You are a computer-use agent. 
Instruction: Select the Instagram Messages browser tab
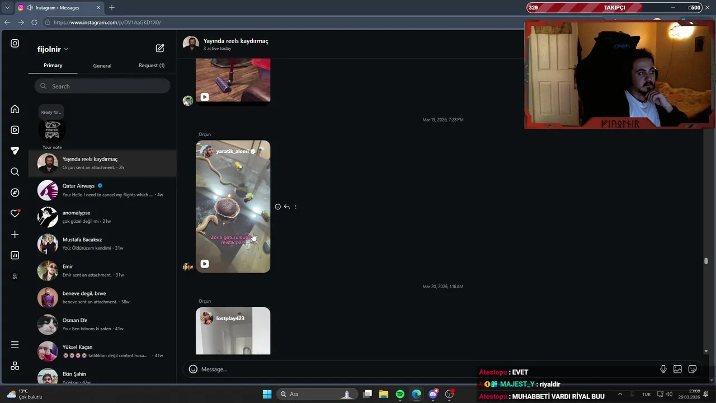click(59, 8)
